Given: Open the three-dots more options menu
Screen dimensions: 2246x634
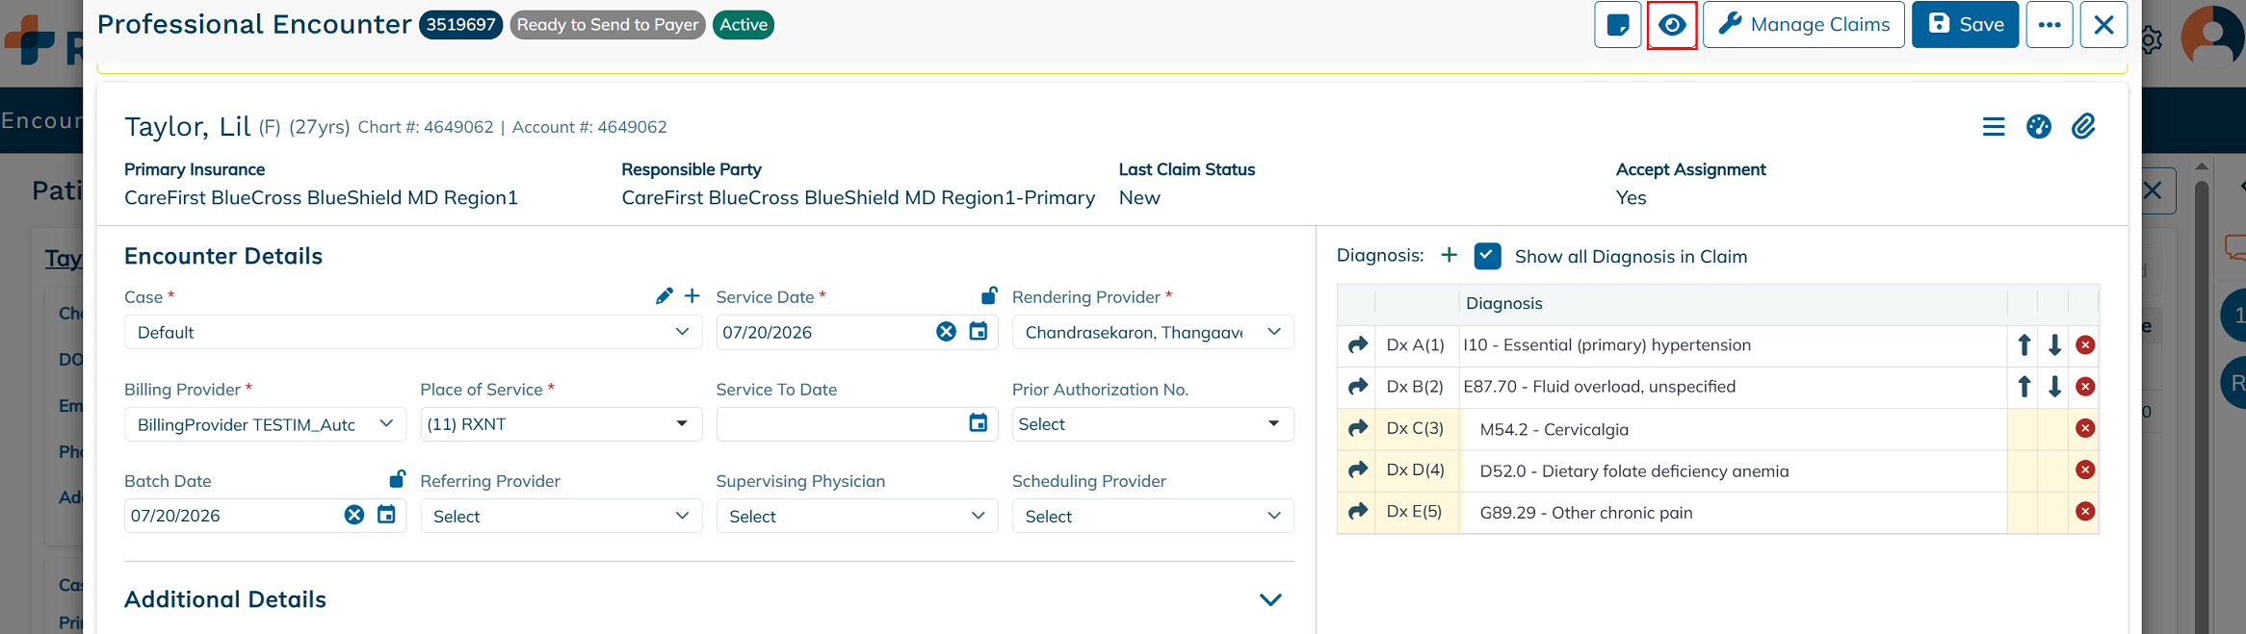Looking at the screenshot, I should (x=2050, y=25).
